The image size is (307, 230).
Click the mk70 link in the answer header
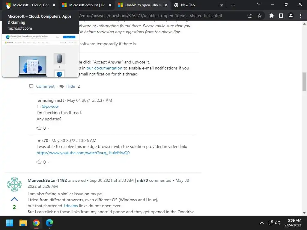(x=142, y=180)
